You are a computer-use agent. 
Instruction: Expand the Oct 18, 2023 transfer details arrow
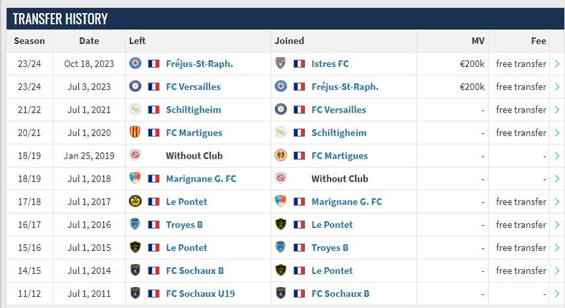(x=557, y=64)
